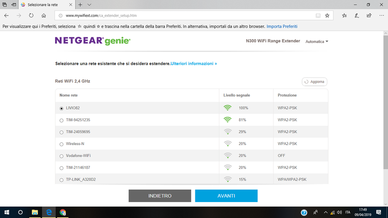The image size is (388, 218).
Task: Open Microsoft Edge from the taskbar
Action: (49, 212)
